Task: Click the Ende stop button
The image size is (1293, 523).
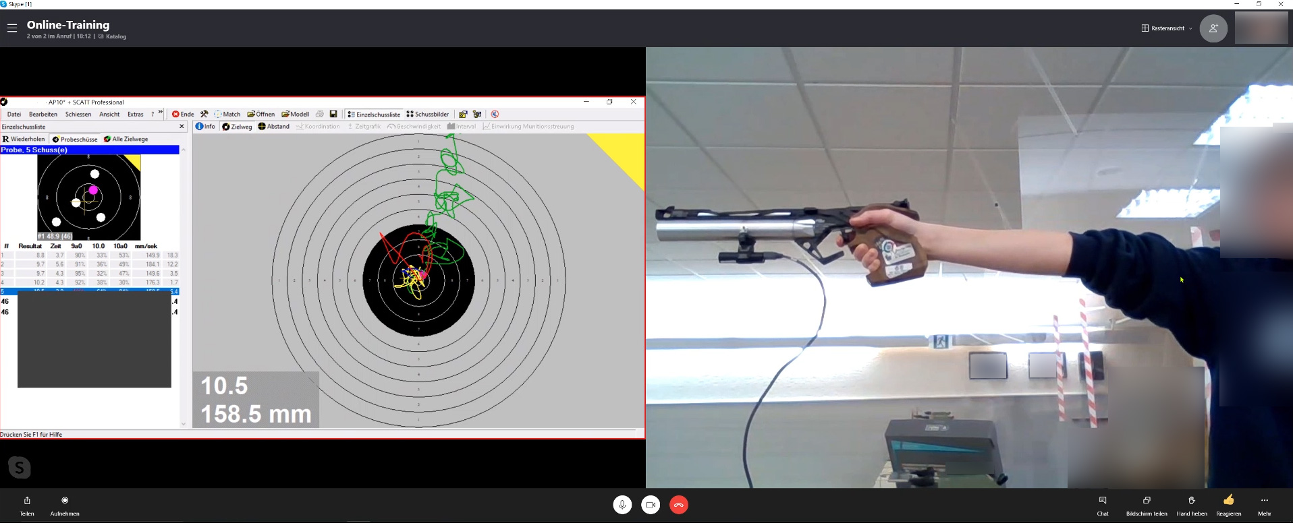Action: pos(183,114)
